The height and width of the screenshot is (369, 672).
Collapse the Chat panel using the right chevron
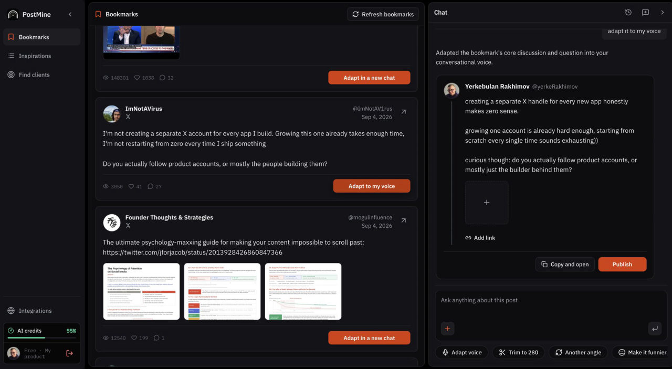pos(662,13)
